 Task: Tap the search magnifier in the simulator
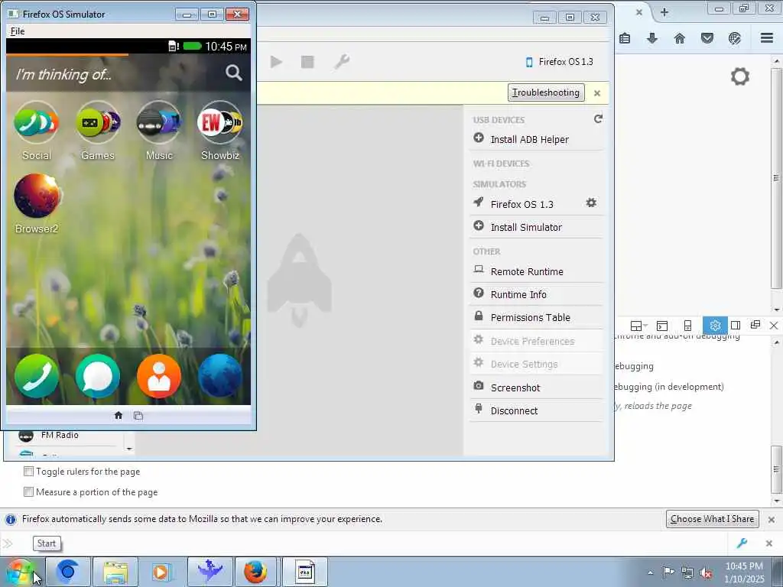tap(234, 73)
